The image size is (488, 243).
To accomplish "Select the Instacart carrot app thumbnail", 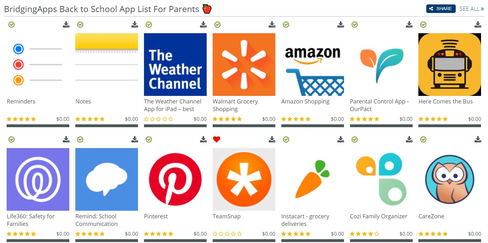I will 313,179.
